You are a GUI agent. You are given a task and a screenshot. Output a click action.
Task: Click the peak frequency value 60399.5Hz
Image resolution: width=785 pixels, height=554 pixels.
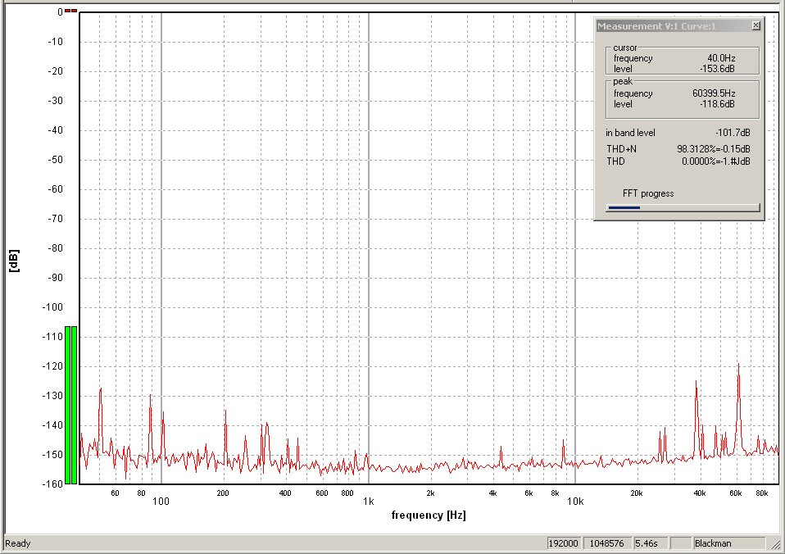coord(713,93)
